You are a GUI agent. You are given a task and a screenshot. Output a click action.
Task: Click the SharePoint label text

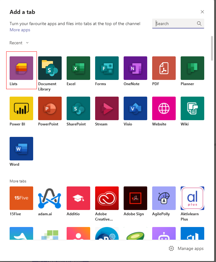[76, 124]
